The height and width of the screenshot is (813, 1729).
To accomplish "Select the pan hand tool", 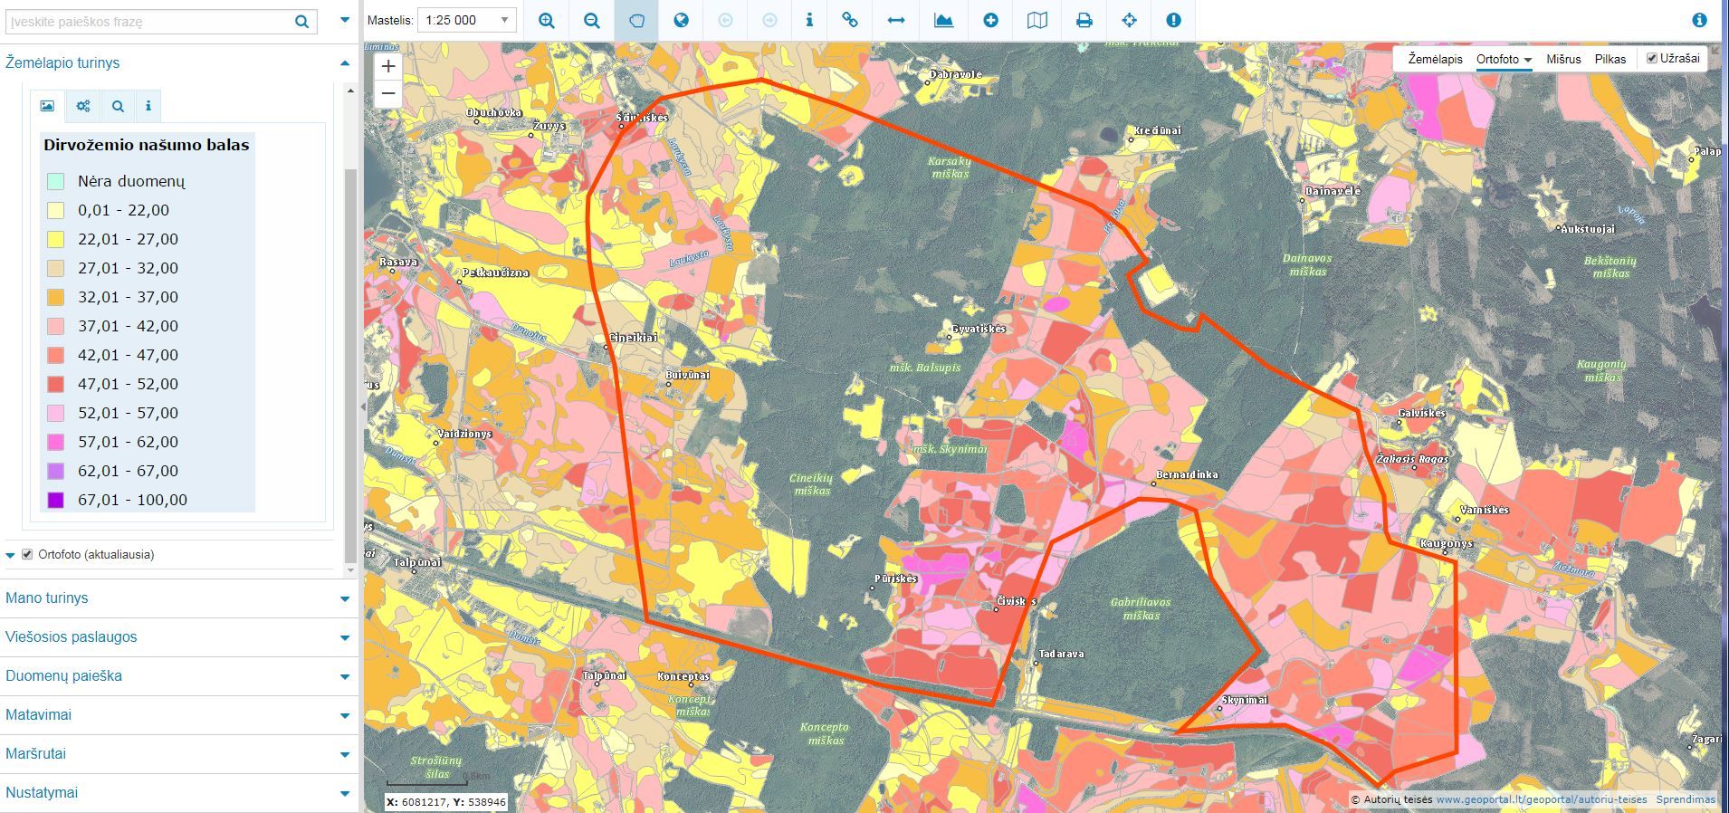I will pyautogui.click(x=636, y=20).
